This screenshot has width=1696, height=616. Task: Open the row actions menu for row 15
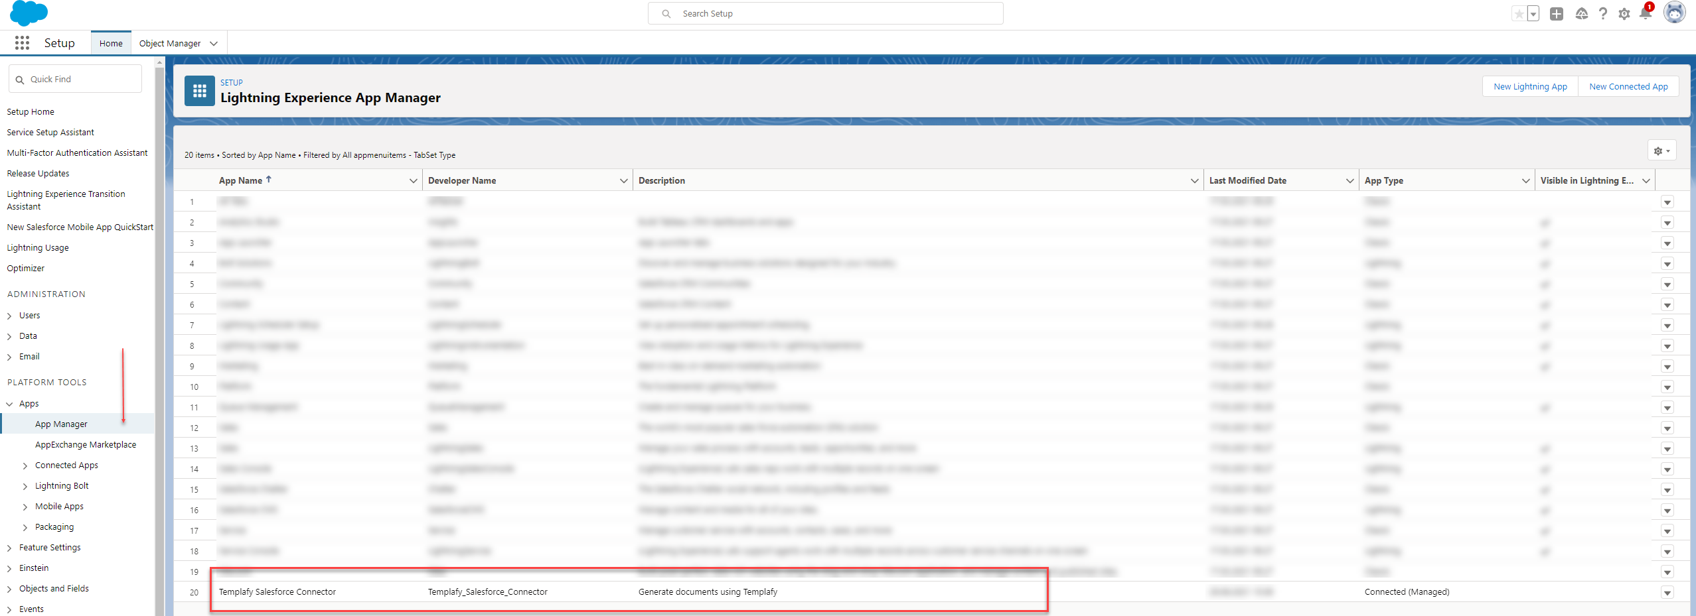click(1667, 490)
